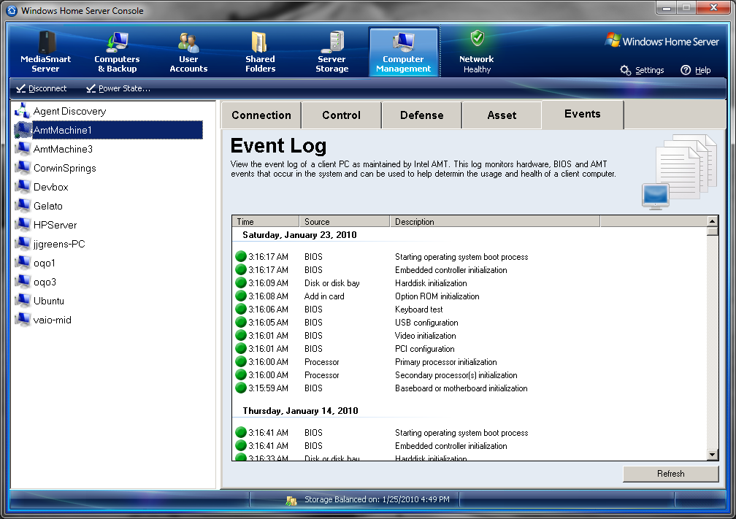The height and width of the screenshot is (519, 736).
Task: Select Agent Discovery in the list
Action: pos(69,111)
